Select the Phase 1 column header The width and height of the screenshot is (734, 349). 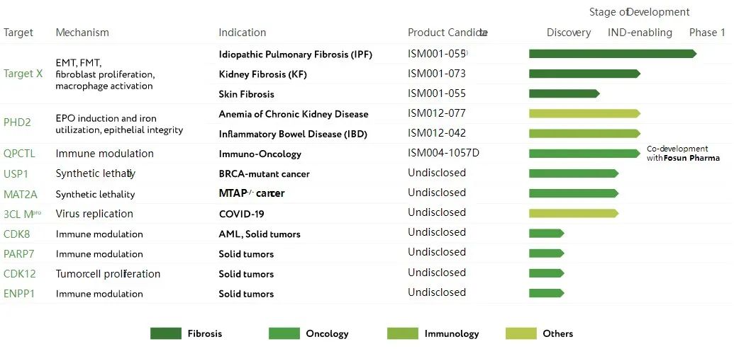point(707,33)
